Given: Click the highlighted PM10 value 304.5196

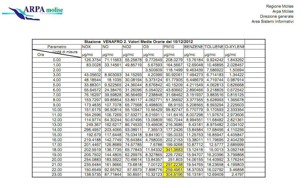Looking at the screenshot, I should point(173,175).
